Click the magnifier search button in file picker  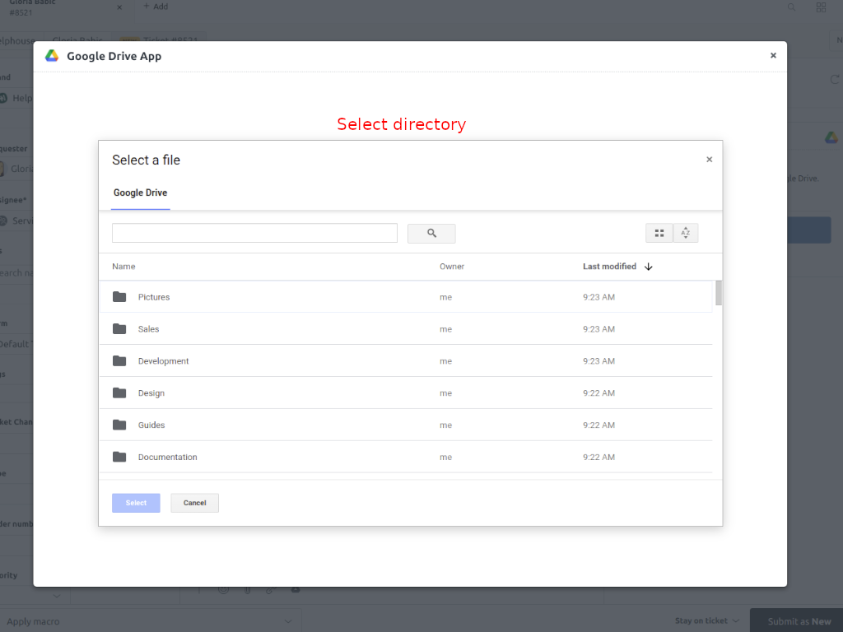click(431, 234)
